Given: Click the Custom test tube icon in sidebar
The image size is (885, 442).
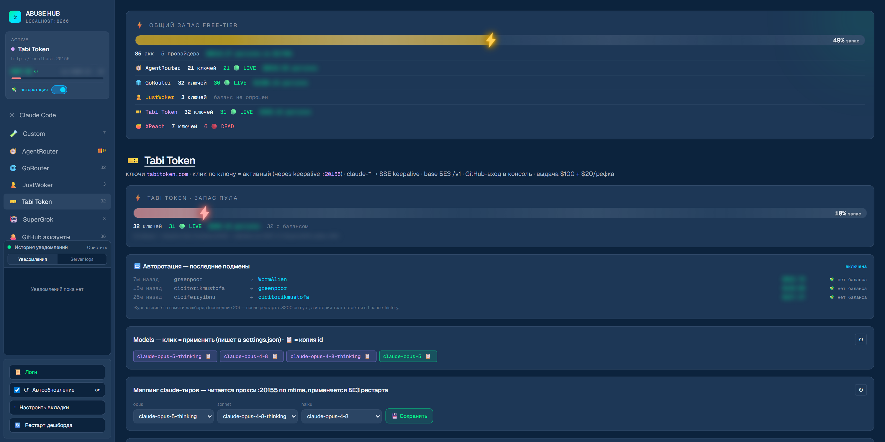Looking at the screenshot, I should (14, 133).
